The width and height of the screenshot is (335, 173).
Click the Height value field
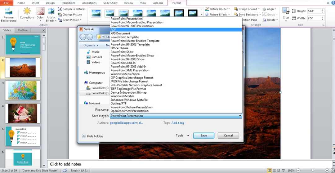(314, 11)
